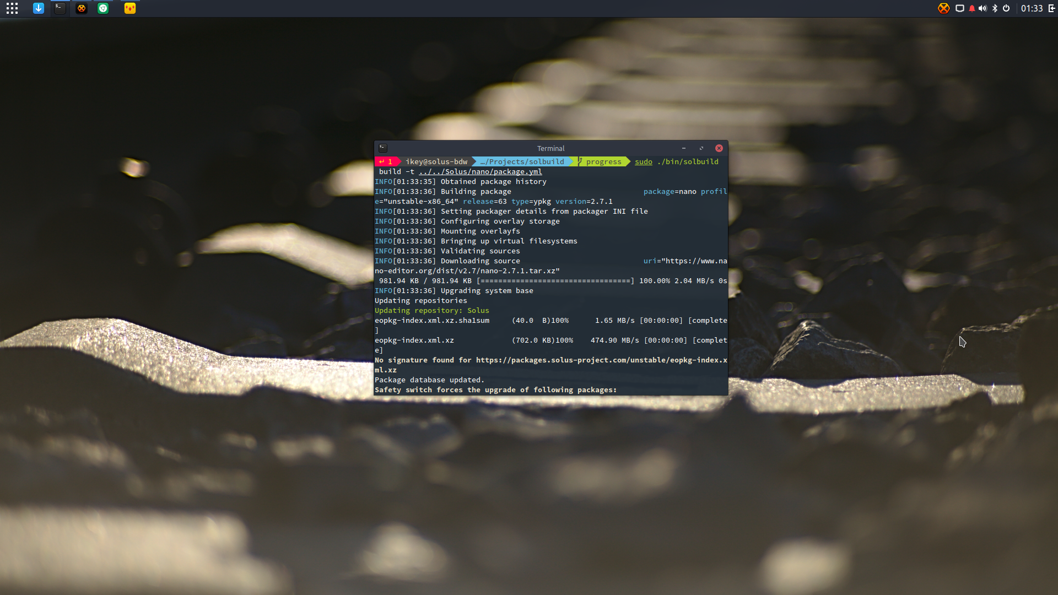Viewport: 1058px width, 595px height.
Task: Click the ../Projects/solbuild path segment
Action: coord(522,161)
